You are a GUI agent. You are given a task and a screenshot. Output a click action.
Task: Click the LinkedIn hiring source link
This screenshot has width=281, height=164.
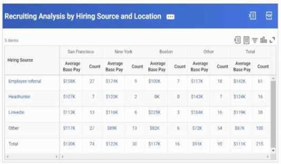point(16,112)
